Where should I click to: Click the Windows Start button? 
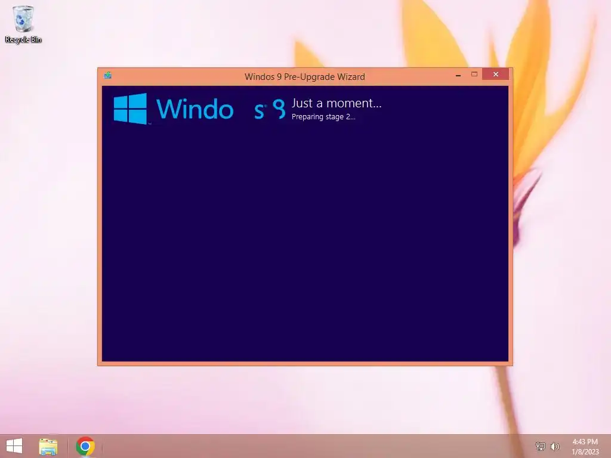click(x=14, y=446)
